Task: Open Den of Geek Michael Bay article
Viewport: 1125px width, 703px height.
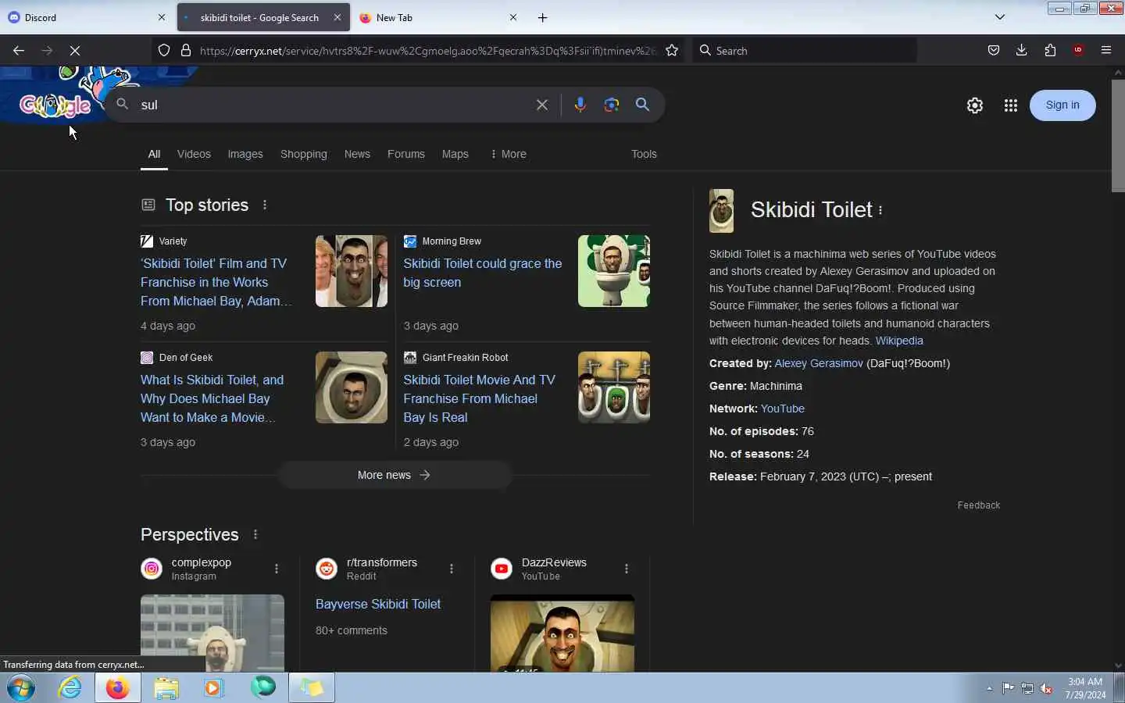Action: click(212, 398)
